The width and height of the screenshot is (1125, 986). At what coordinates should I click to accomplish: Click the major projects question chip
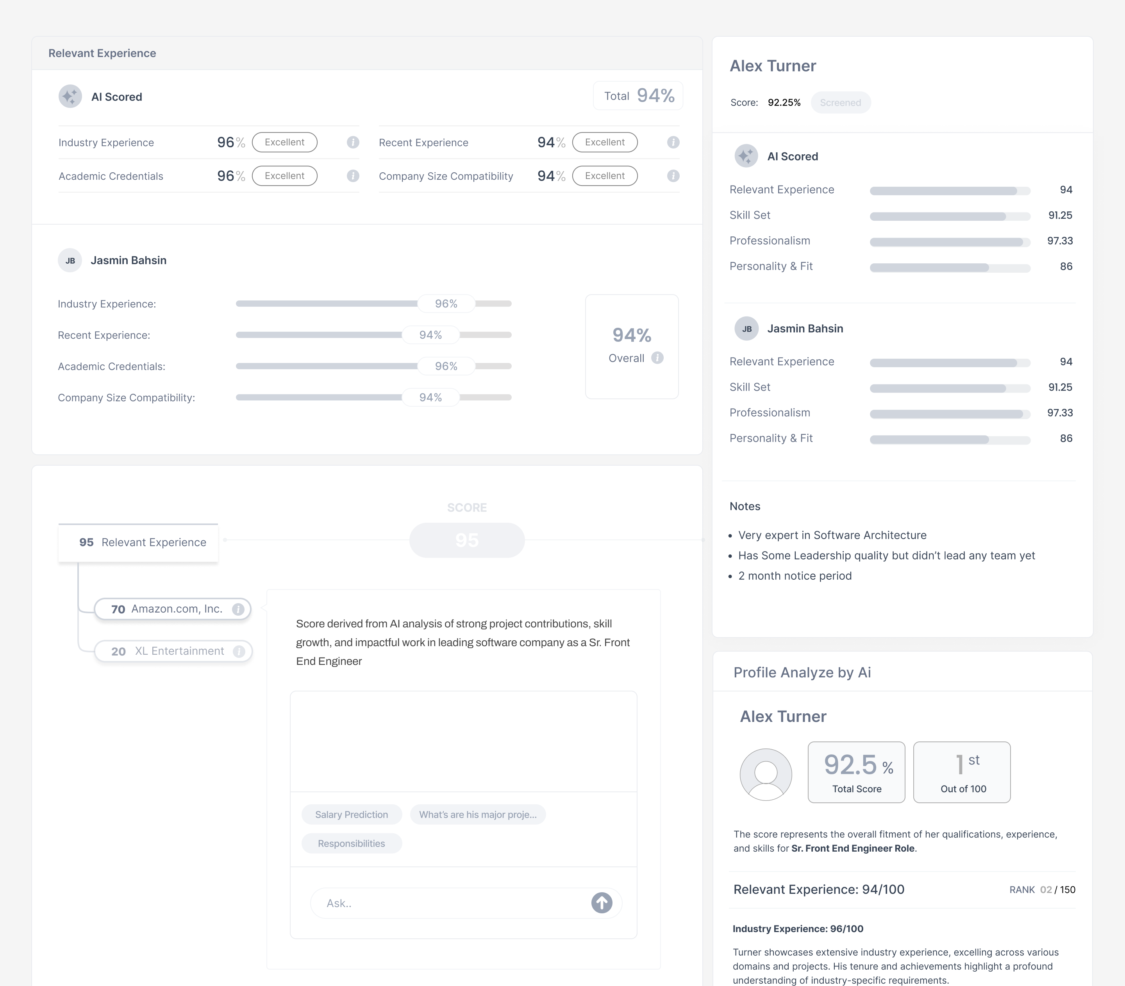pyautogui.click(x=477, y=815)
